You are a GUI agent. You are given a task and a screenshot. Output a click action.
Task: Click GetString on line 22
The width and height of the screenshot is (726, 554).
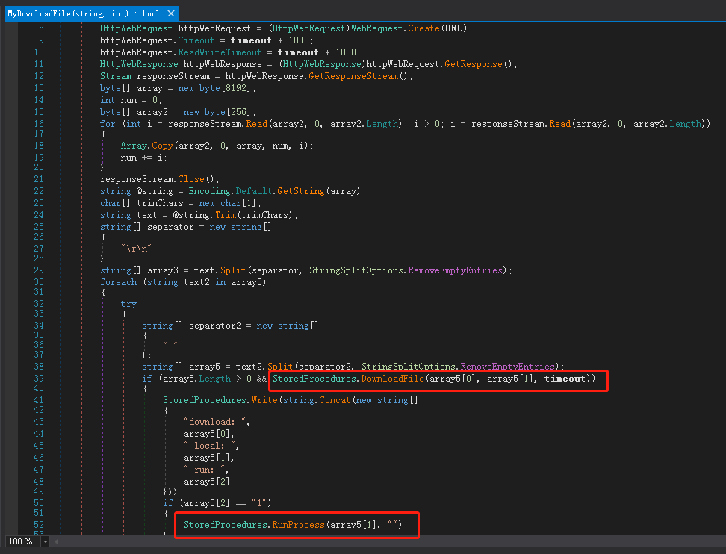coord(300,191)
